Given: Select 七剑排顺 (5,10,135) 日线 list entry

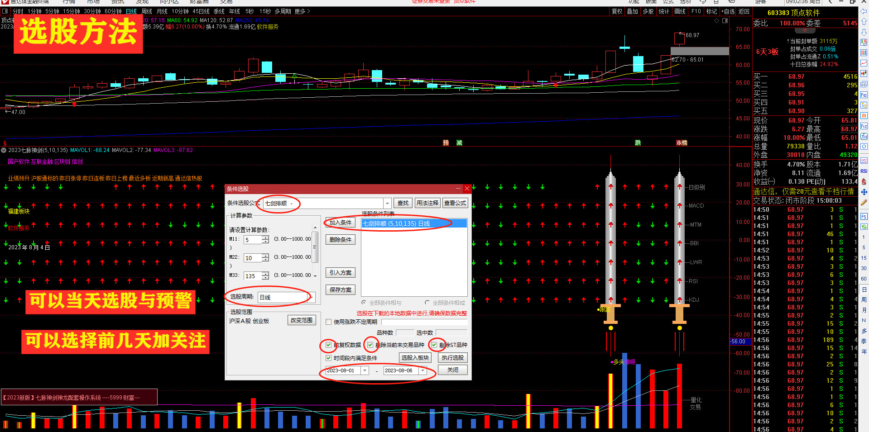Looking at the screenshot, I should click(x=414, y=223).
